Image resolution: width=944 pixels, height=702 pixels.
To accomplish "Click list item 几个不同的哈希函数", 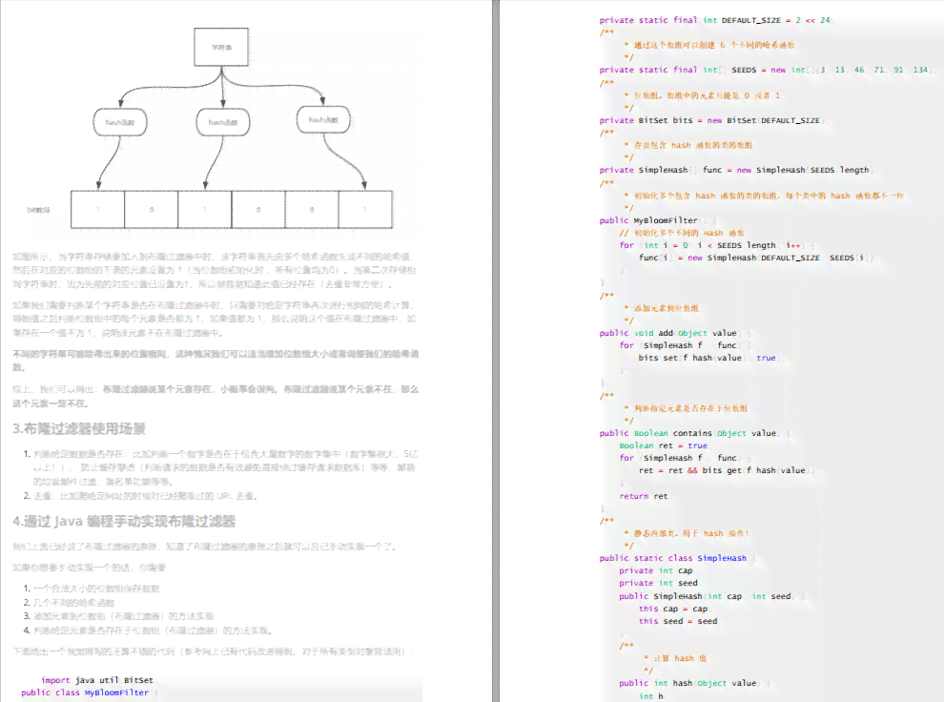I will [x=73, y=602].
